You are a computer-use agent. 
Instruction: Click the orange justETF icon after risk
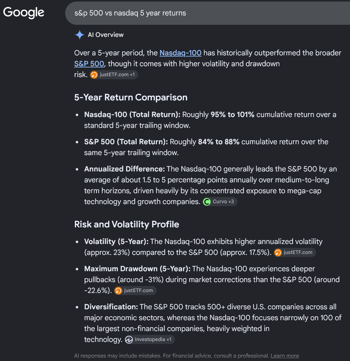[94, 75]
